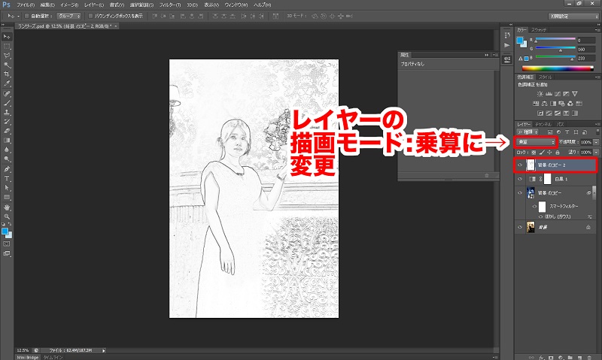602x360 pixels.
Task: Change screen mode from toolbar bottom
Action: pyautogui.click(x=7, y=253)
